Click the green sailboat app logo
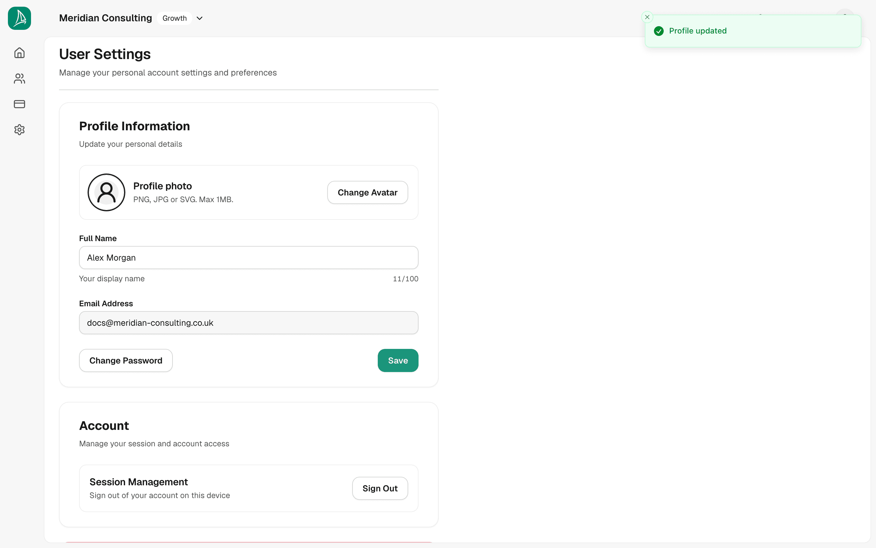 19,18
